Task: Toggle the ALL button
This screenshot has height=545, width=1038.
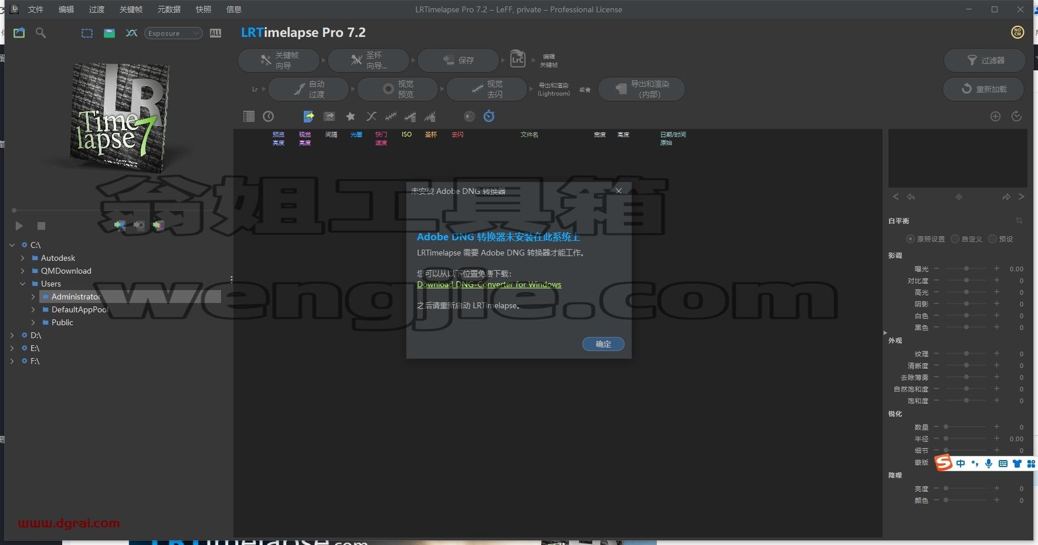Action: tap(215, 33)
